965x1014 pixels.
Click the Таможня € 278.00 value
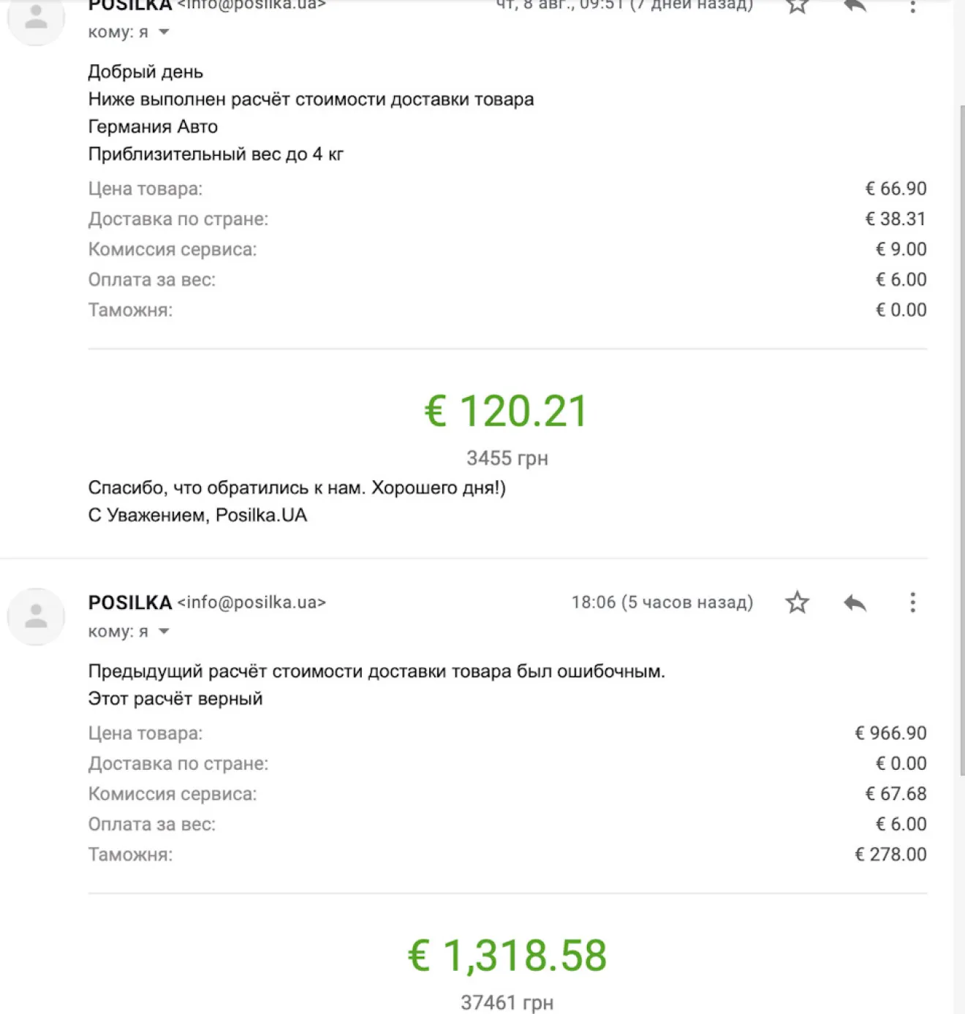point(890,855)
